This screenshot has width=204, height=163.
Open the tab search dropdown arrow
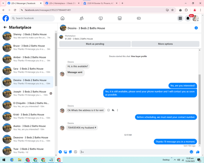click(3, 3)
